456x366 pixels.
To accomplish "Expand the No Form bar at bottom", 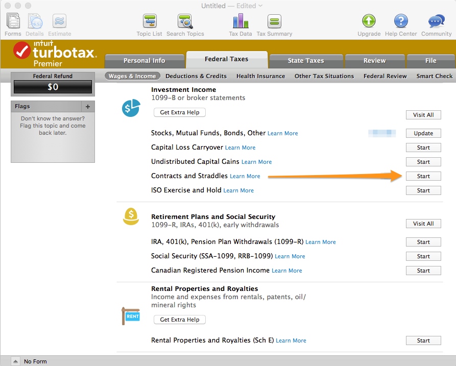I will [x=15, y=361].
